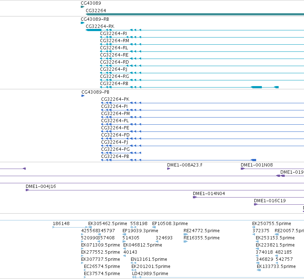304x279 pixels.
Task: Select transcript CG32264-RE label
Action: point(114,55)
